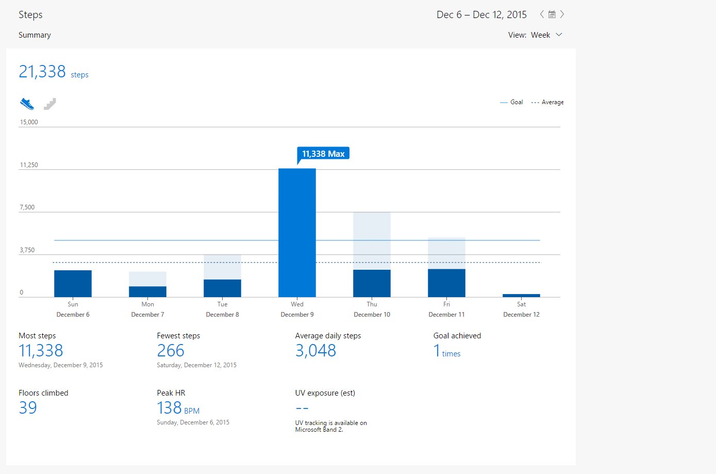Click the Saturday December 12 bar
716x474 pixels.
(521, 296)
